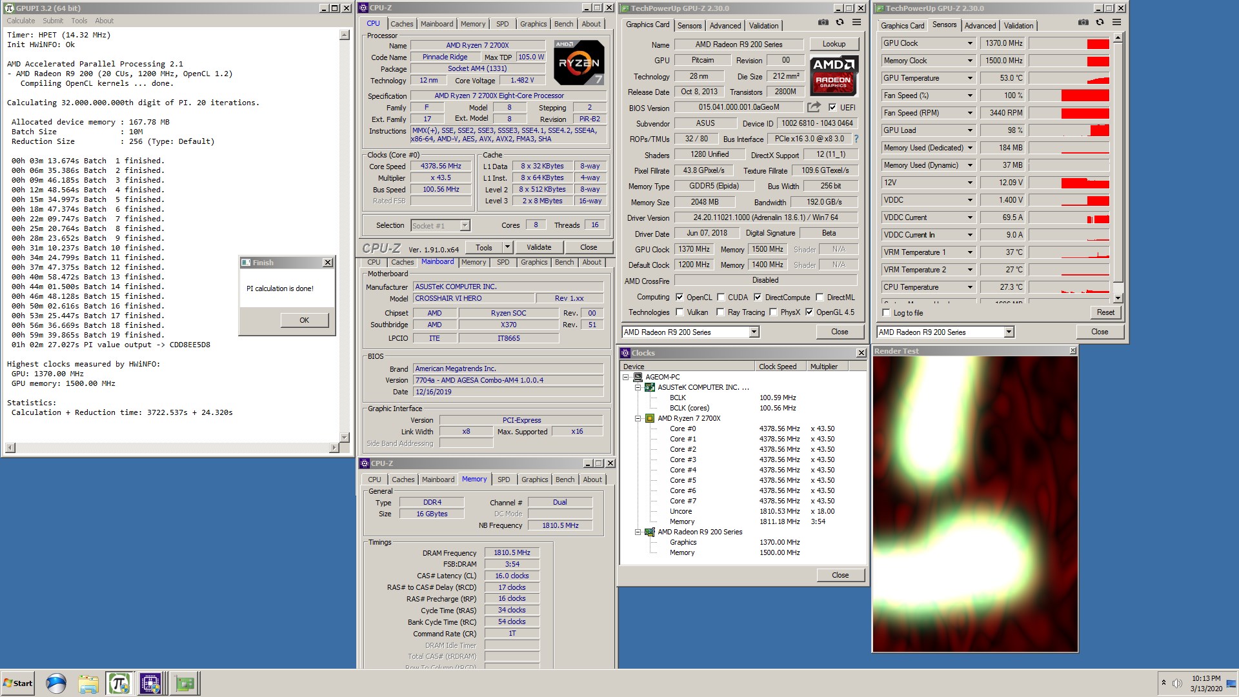Screen dimensions: 1239x697
Task: Open the Windows Start menu
Action: pyautogui.click(x=18, y=683)
